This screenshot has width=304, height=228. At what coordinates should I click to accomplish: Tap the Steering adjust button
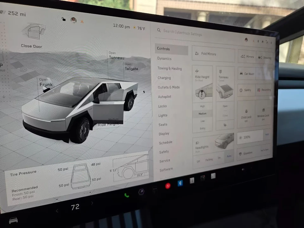tap(265, 57)
